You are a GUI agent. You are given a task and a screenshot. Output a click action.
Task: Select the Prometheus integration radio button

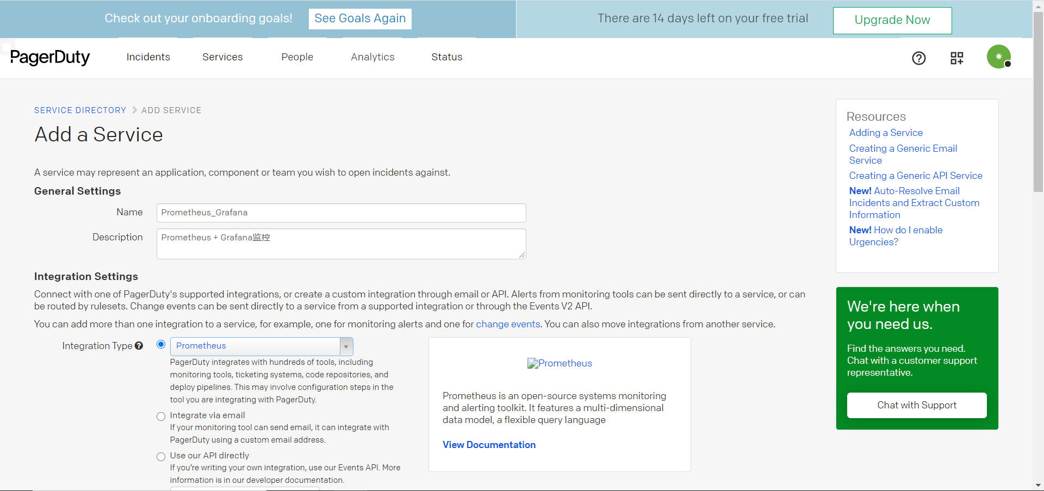[161, 344]
